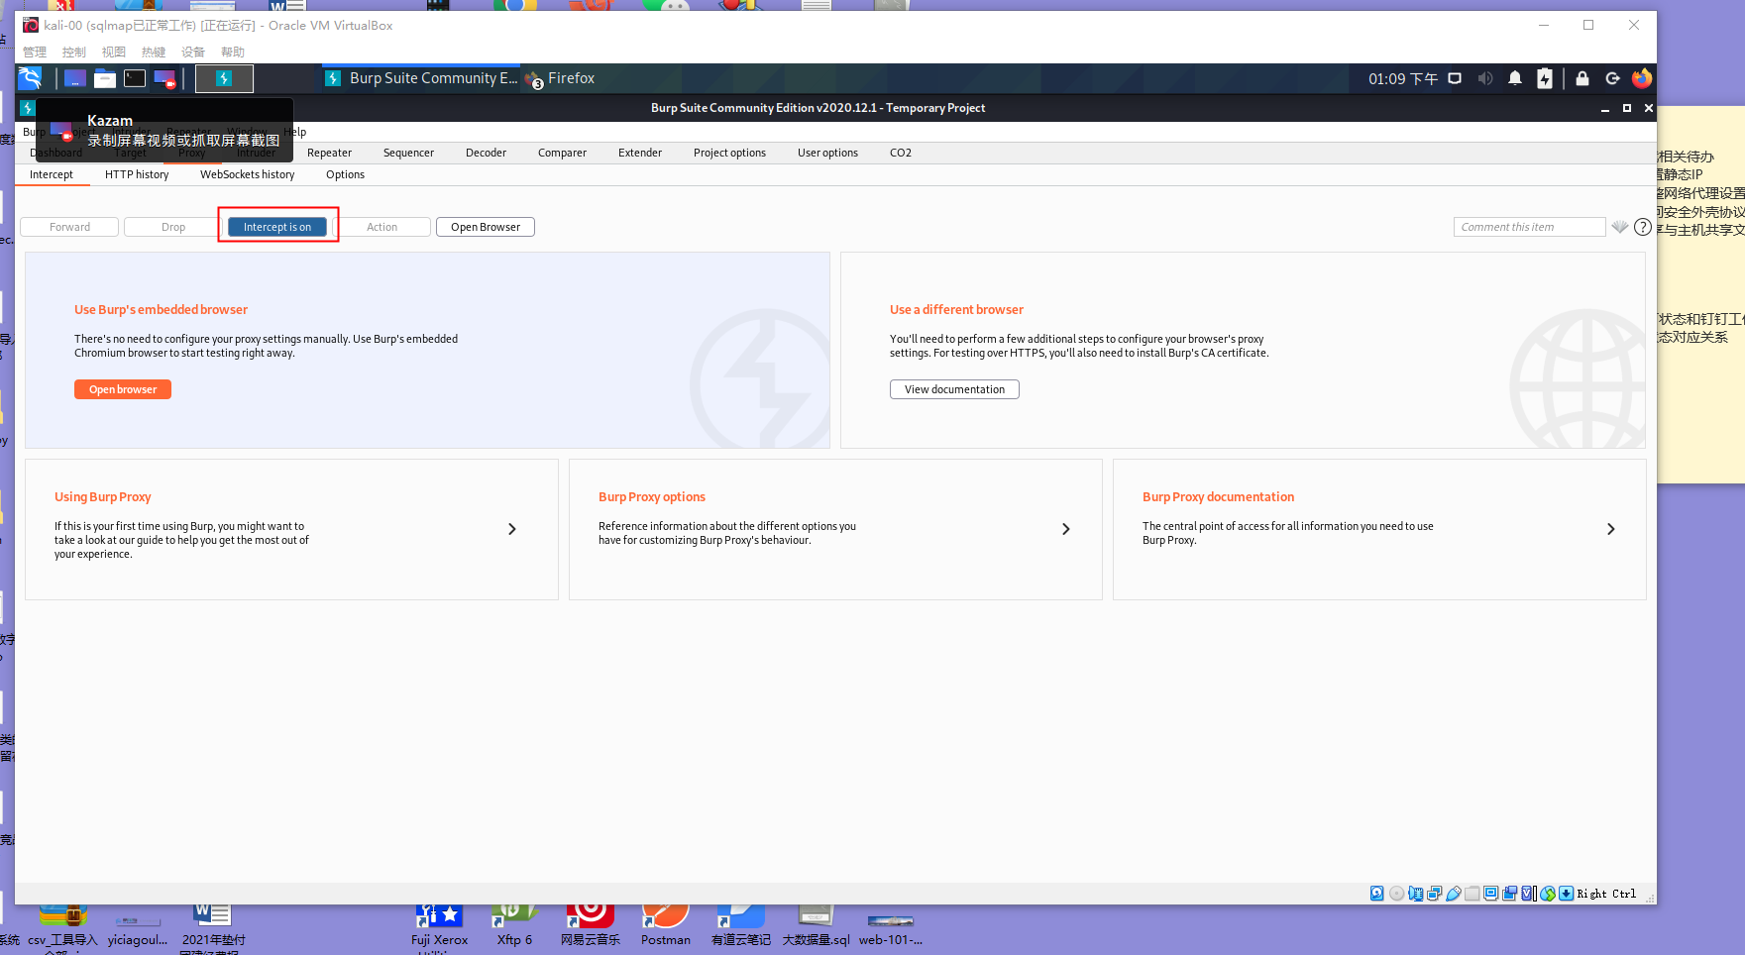The width and height of the screenshot is (1745, 955).
Task: Open the 管理 menu in VirtualBox
Action: pyautogui.click(x=35, y=52)
